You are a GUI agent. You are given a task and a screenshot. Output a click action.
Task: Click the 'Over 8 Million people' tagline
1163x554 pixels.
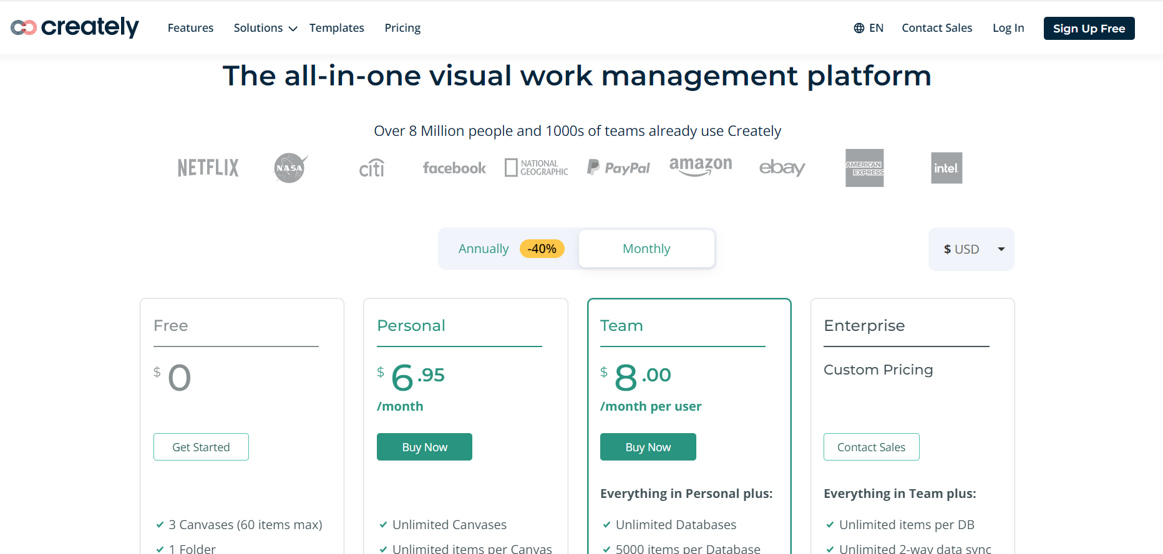click(577, 131)
